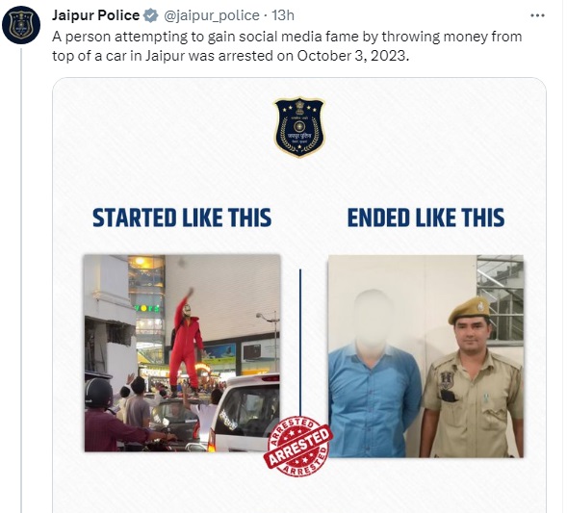Screen dimensions: 567x513
Task: Open the @jaipur_police handle link
Action: pyautogui.click(x=212, y=15)
